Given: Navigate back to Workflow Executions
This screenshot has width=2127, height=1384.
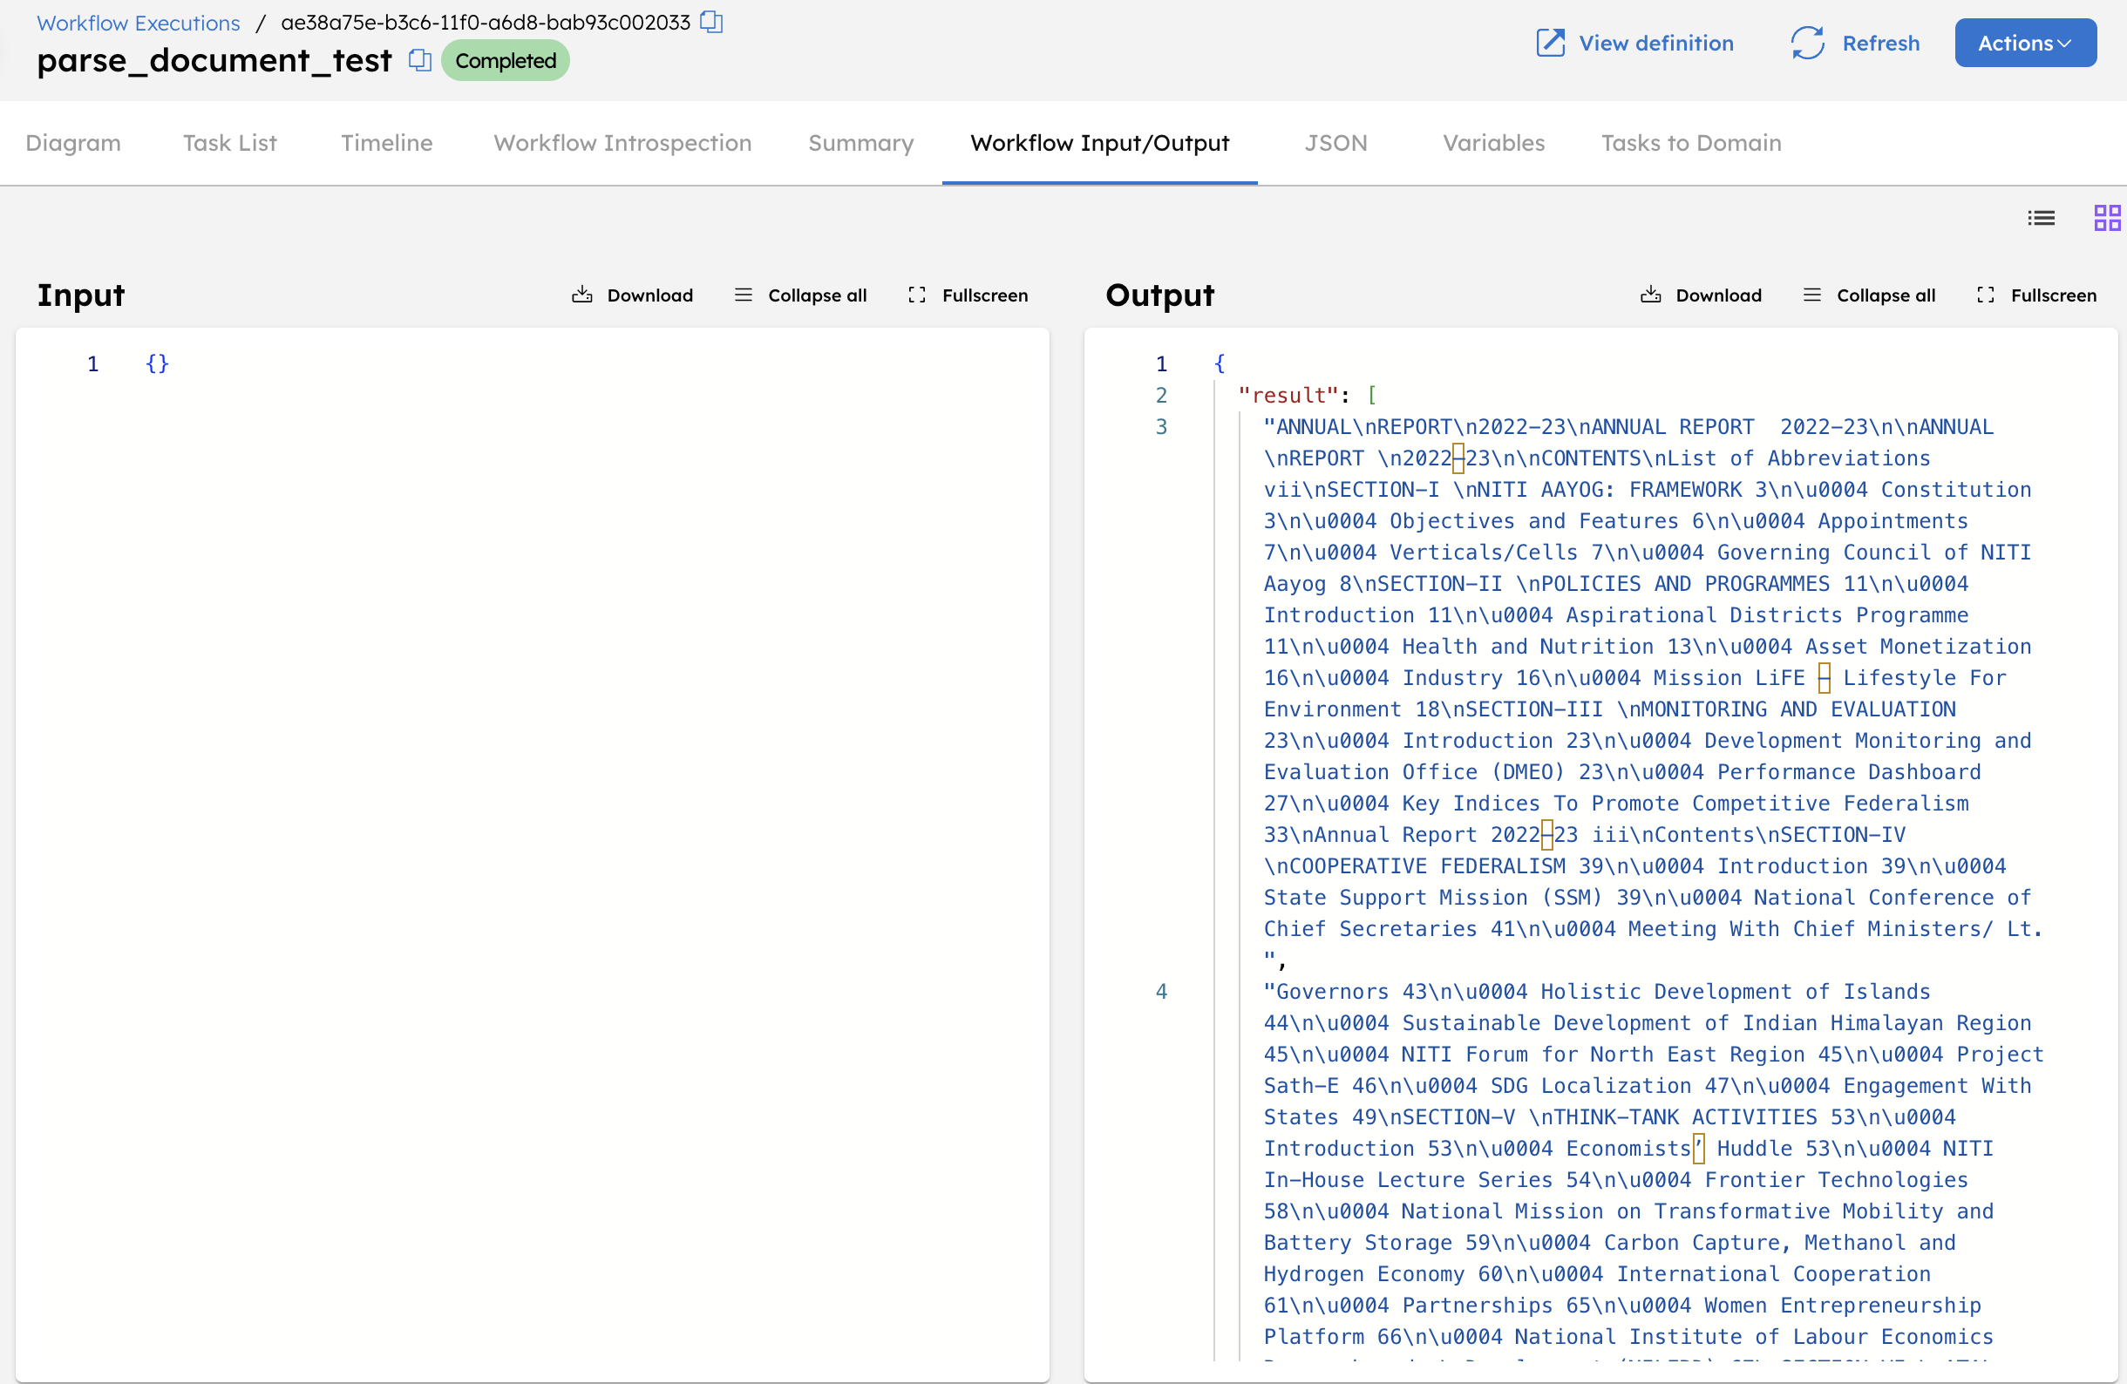Looking at the screenshot, I should 137,23.
